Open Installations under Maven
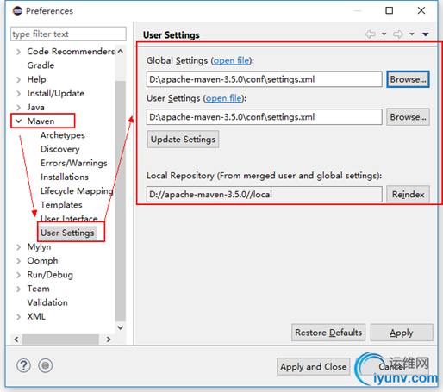This screenshot has width=443, height=392. [65, 177]
